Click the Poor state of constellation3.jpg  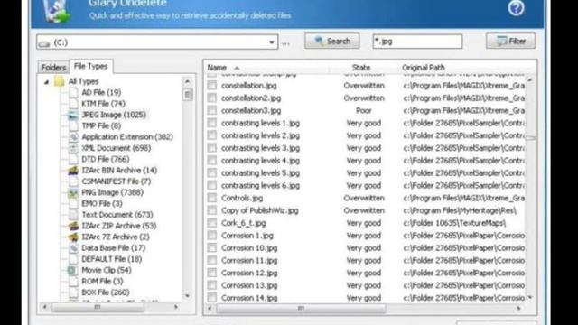click(x=363, y=110)
